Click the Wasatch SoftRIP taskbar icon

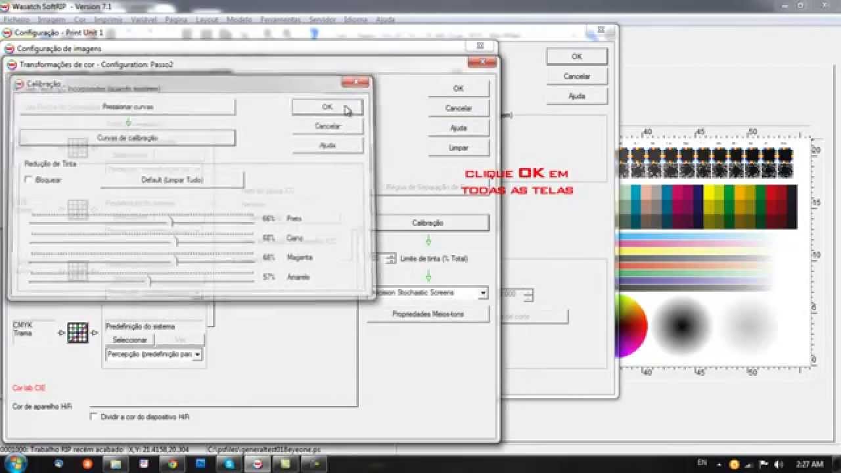257,464
